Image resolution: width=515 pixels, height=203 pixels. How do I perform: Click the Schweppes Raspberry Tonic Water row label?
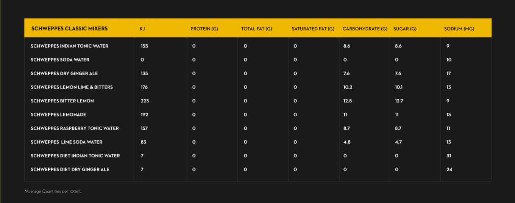click(75, 128)
